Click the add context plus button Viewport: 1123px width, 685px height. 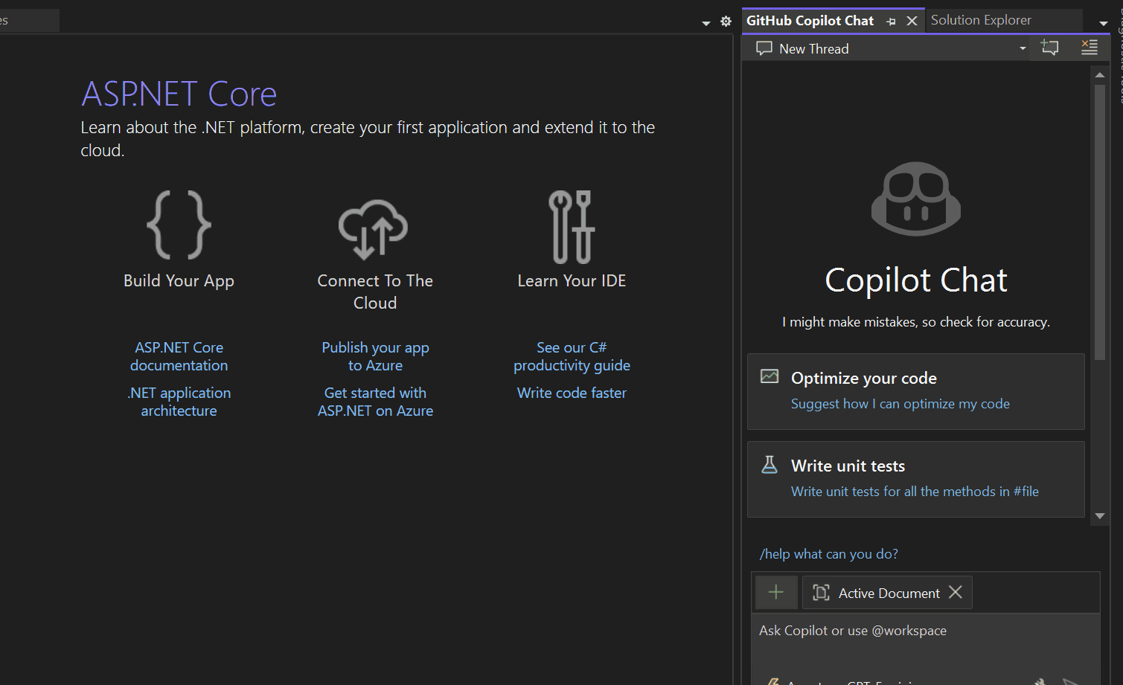click(x=776, y=592)
